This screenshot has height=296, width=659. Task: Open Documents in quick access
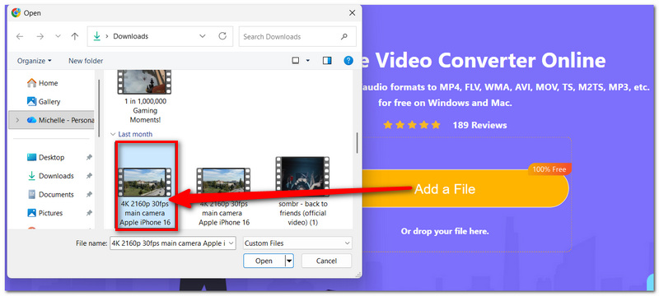click(50, 195)
